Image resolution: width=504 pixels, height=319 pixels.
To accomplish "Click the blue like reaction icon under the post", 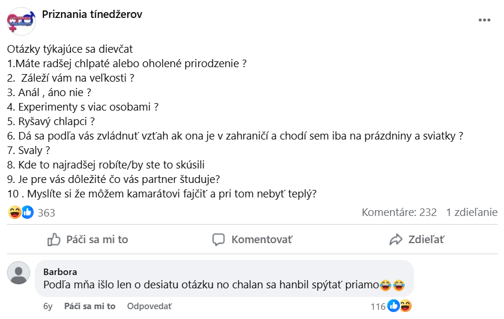I will click(x=27, y=212).
